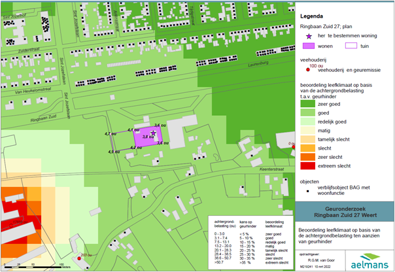This screenshot has width=395, height=272.
Task: Select the orange 'slecht' legend swatch
Action: [307, 148]
